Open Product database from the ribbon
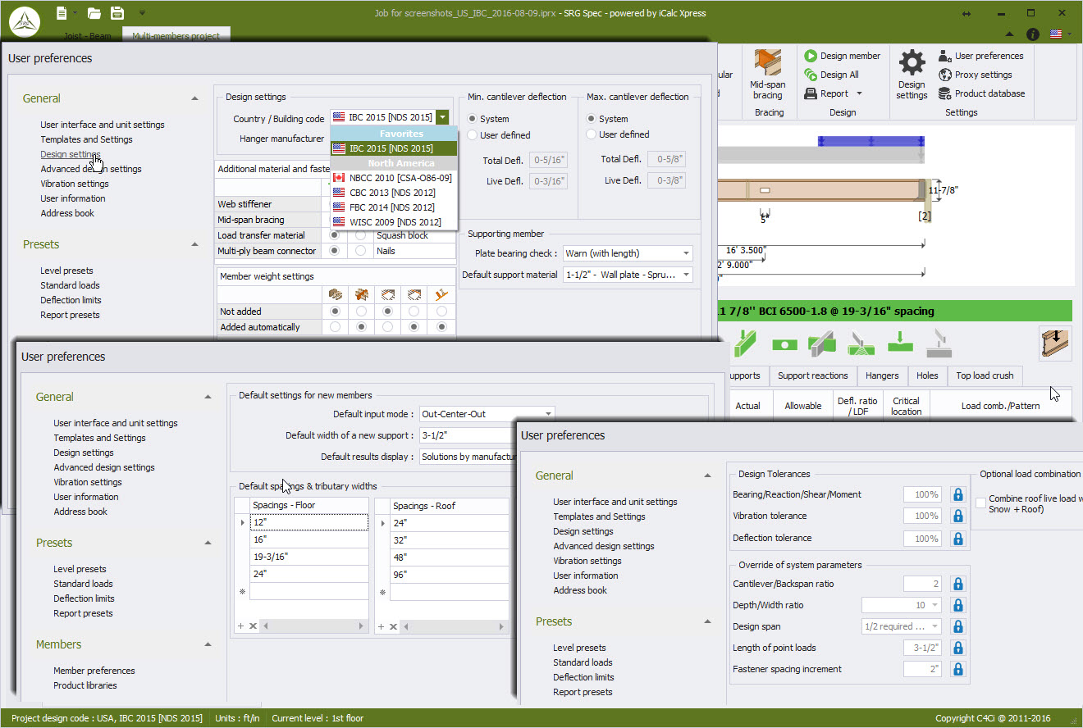Viewport: 1083px width, 728px height. pos(982,93)
